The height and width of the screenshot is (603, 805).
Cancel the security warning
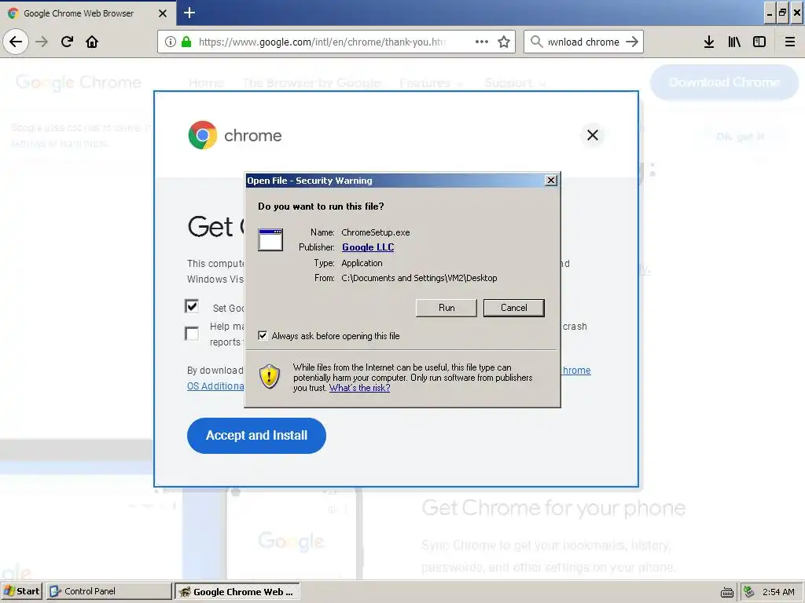(513, 308)
